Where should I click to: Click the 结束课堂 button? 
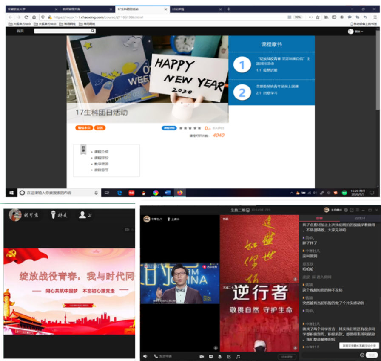point(287,356)
